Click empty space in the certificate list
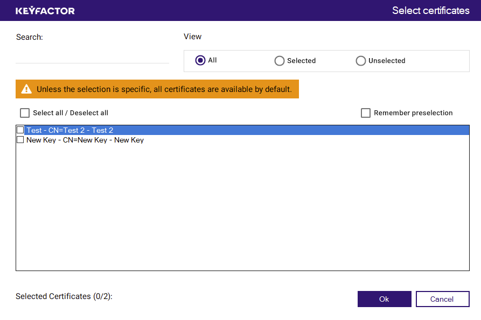Viewport: 481px width, 320px height. click(242, 210)
